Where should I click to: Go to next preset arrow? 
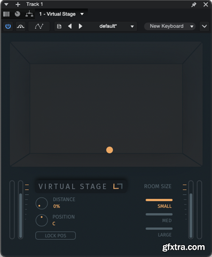[x=81, y=26]
